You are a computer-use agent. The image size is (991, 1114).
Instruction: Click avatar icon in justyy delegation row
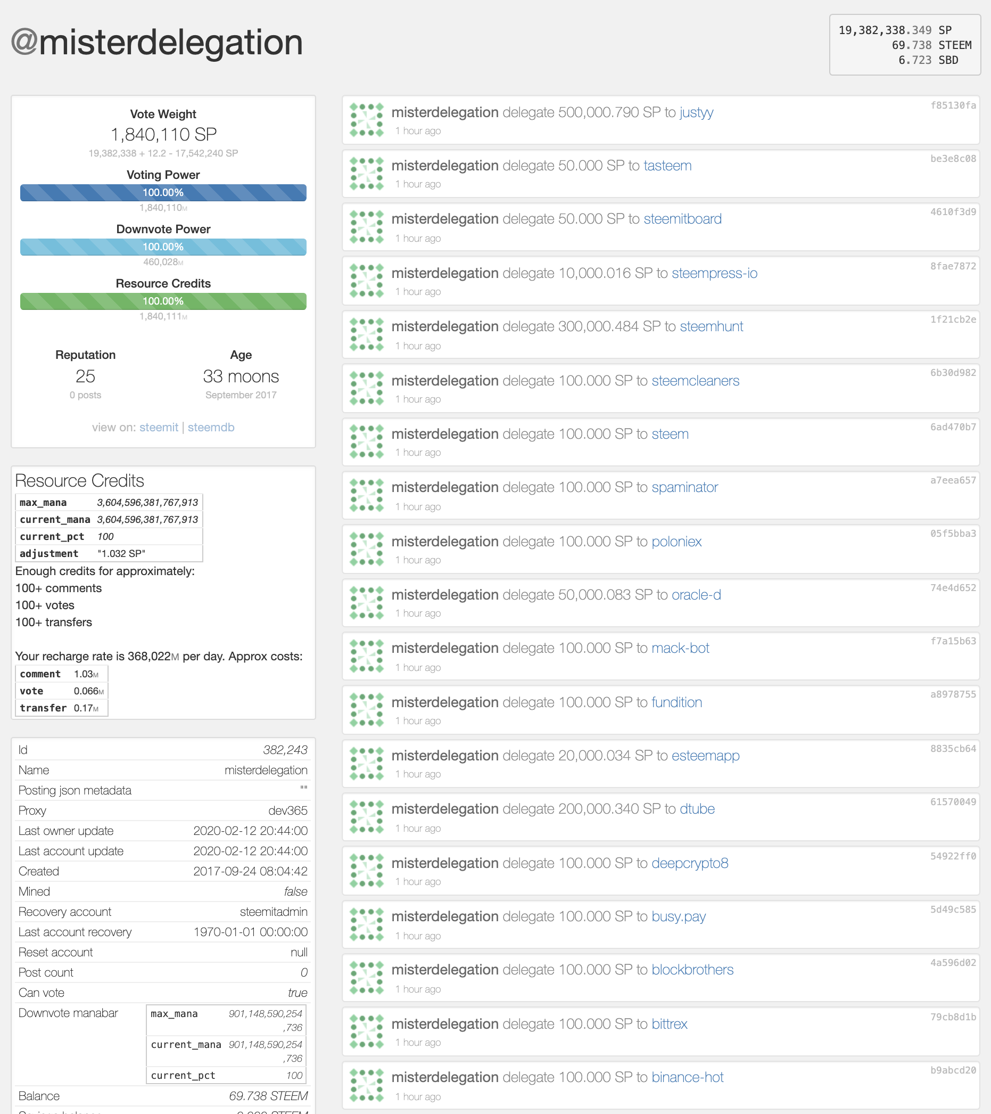pos(367,120)
